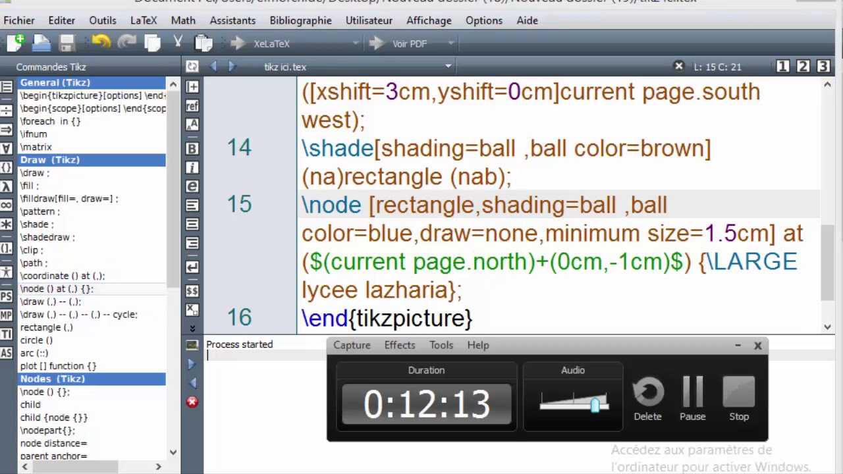
Task: Insert a subscript with the x-subscript icon
Action: (192, 309)
